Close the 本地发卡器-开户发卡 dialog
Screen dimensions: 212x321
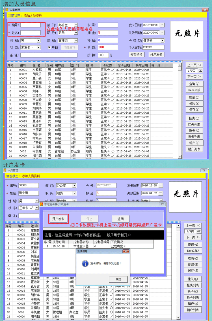click(162, 204)
